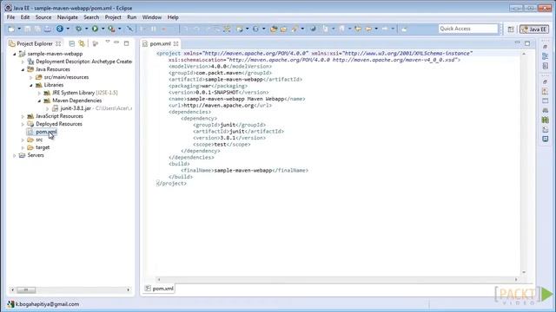Select the src folder in the tree
This screenshot has width=556, height=312.
pyautogui.click(x=39, y=140)
